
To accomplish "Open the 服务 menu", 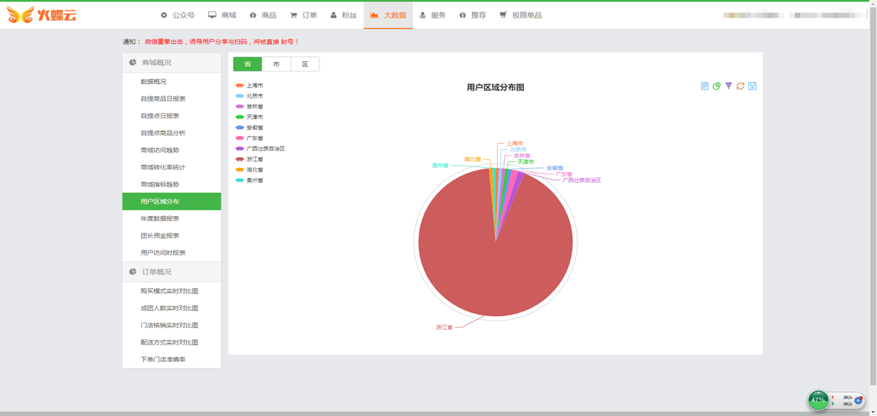I will coord(433,15).
